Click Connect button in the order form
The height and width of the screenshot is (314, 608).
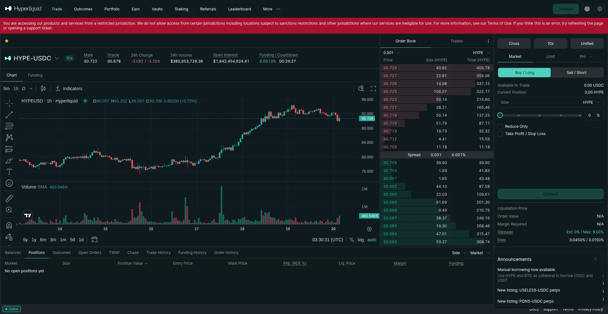point(550,194)
